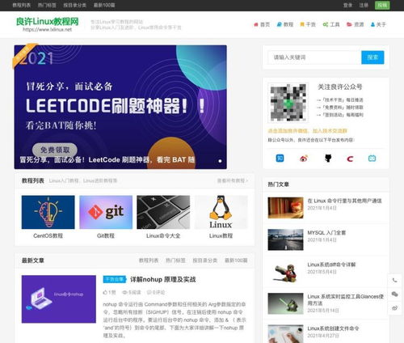Open hot article about Glances monitoring tool
The height and width of the screenshot is (343, 404).
[x=345, y=299]
